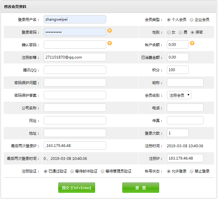Select 等待邮件验证 verification status
The height and width of the screenshot is (199, 218).
pyautogui.click(x=72, y=171)
